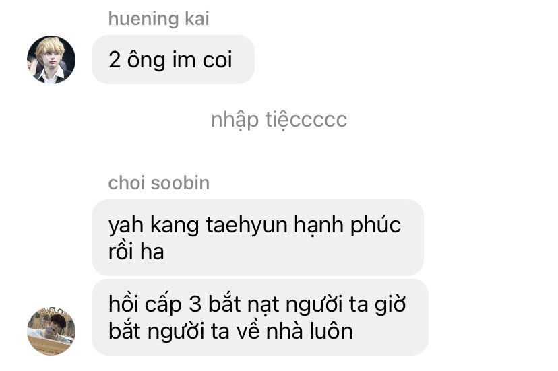
Task: Click the word "giờ" in the last message
Action: coord(390,305)
